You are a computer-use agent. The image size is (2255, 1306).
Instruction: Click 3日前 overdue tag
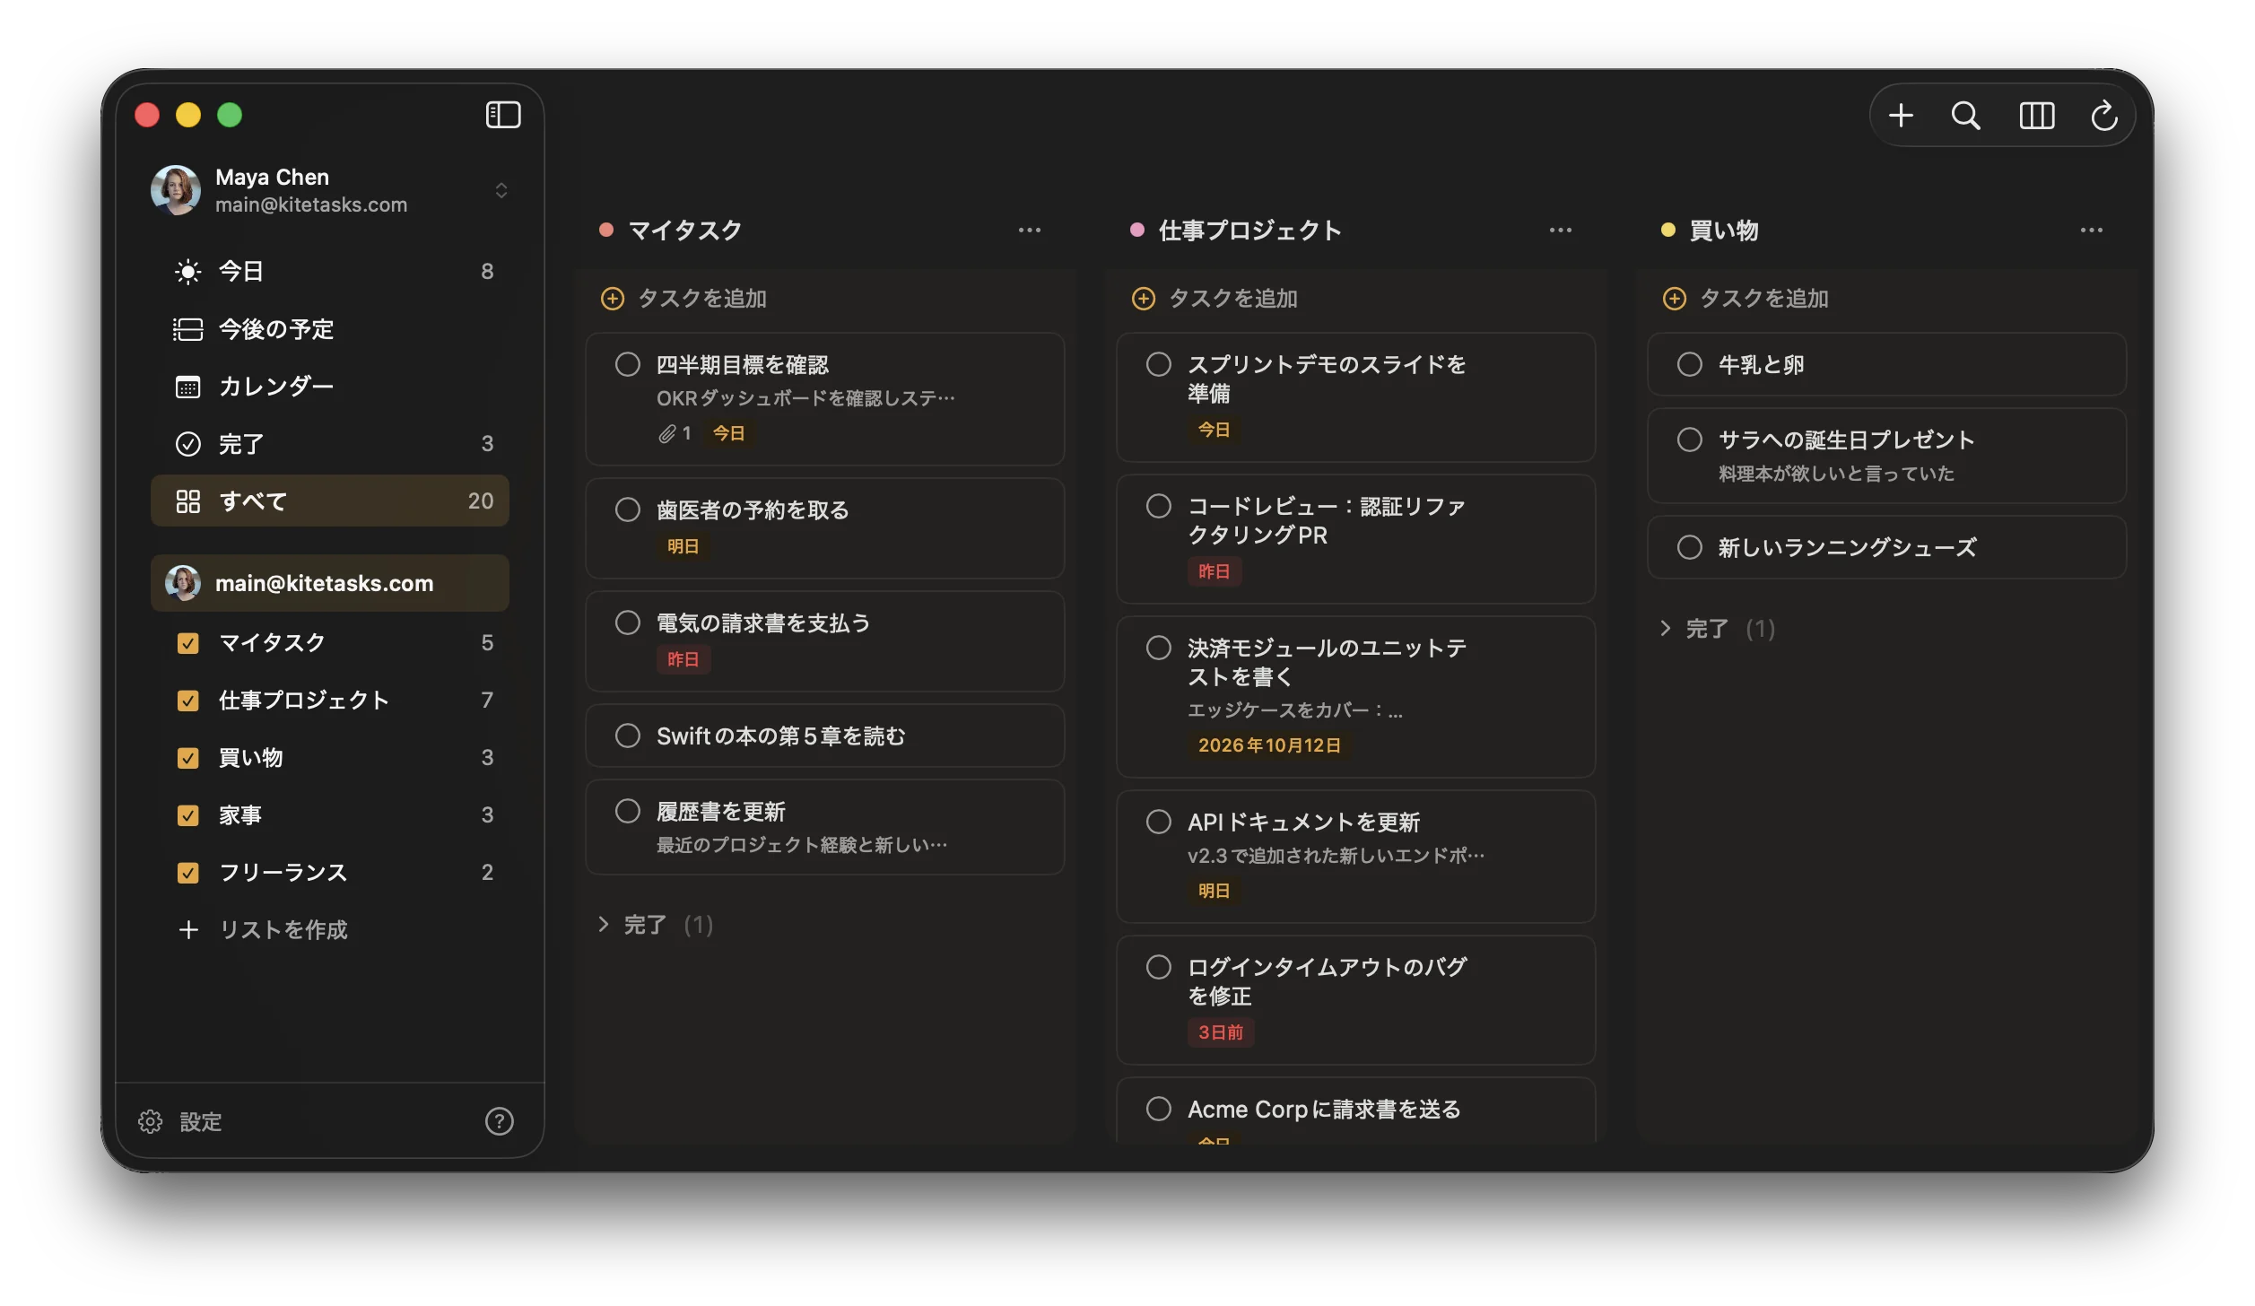pyautogui.click(x=1221, y=1032)
